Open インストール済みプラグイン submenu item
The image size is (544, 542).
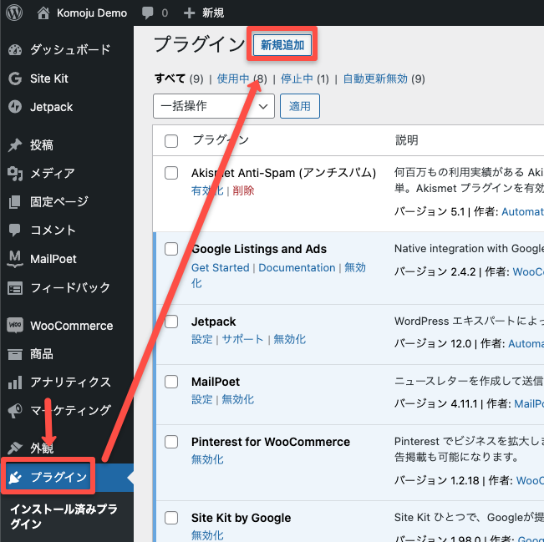tap(64, 516)
